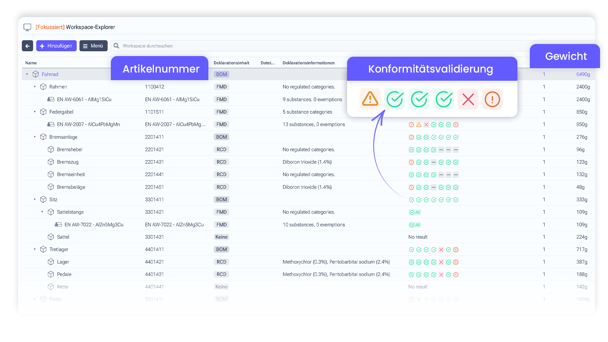Collapse the Tretlager tree node
The image size is (608, 342).
coord(35,250)
